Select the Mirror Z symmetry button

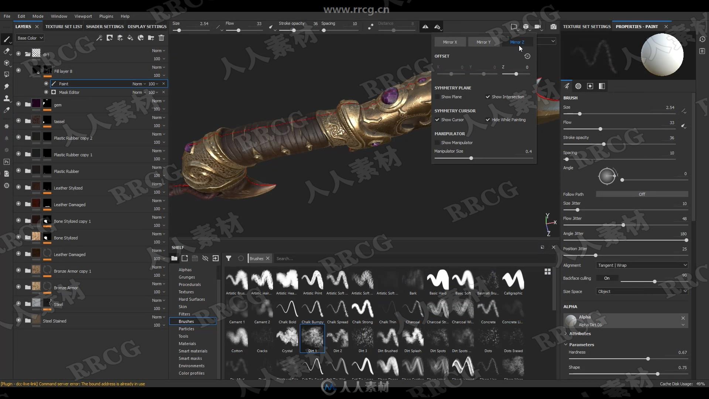click(516, 42)
